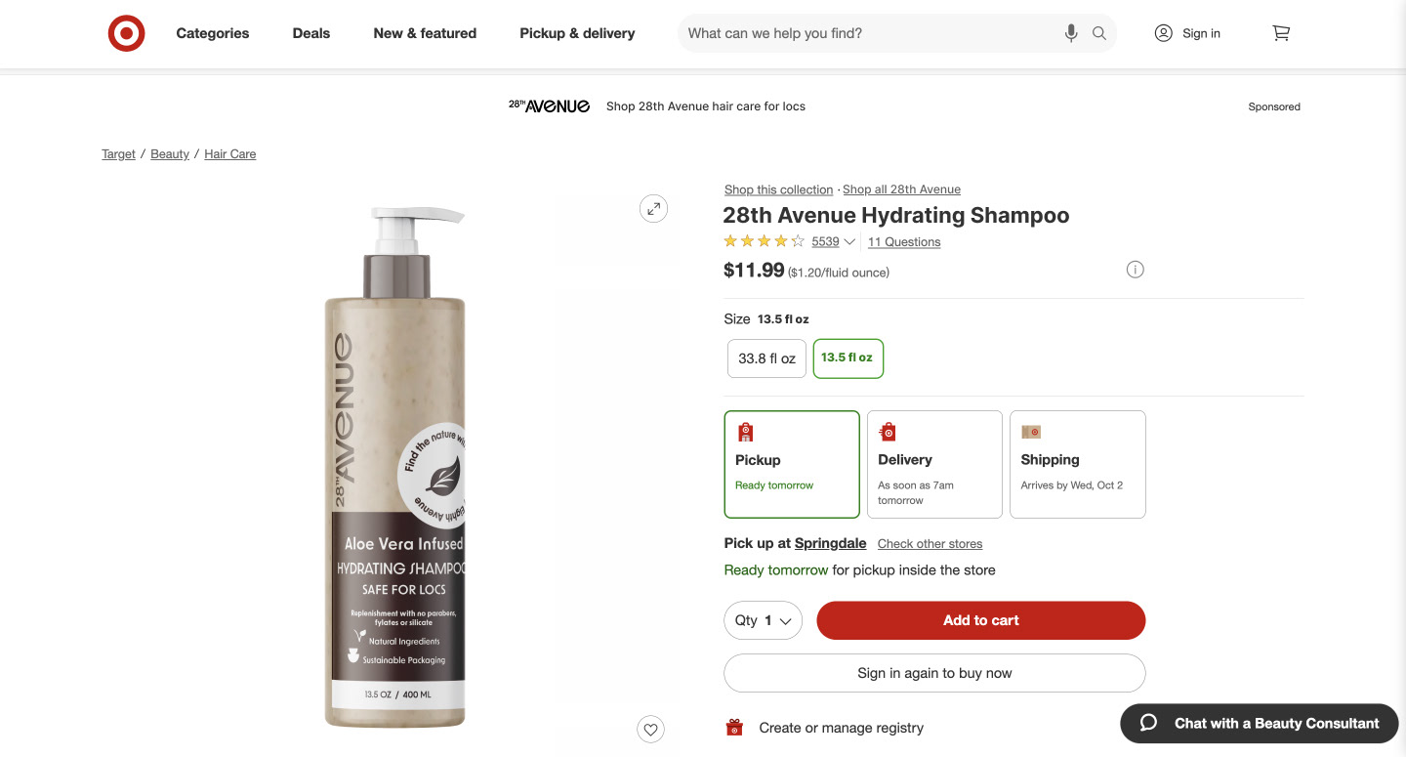
Task: Click the price info icon
Action: [1135, 270]
